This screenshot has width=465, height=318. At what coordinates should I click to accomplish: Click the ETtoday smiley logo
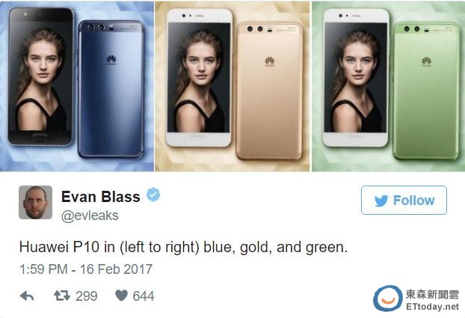click(387, 299)
